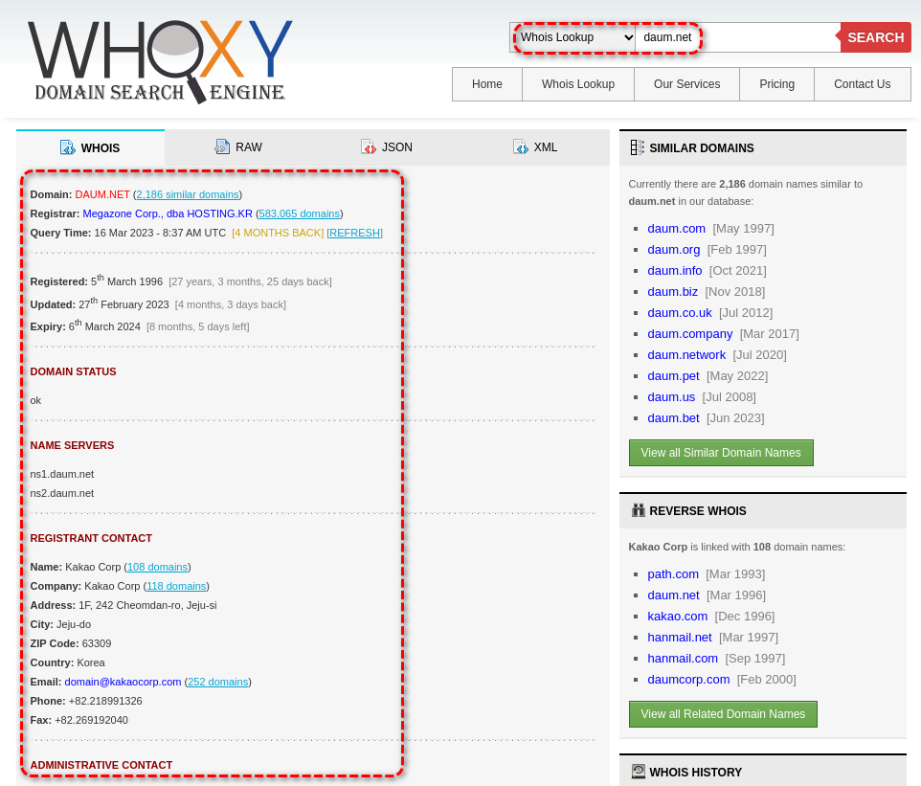Click the ns2.daum.net name server text
This screenshot has width=921, height=786.
click(61, 493)
